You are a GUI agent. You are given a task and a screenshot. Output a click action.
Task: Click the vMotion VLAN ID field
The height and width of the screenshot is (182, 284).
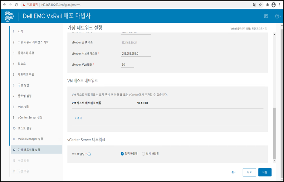(127, 65)
